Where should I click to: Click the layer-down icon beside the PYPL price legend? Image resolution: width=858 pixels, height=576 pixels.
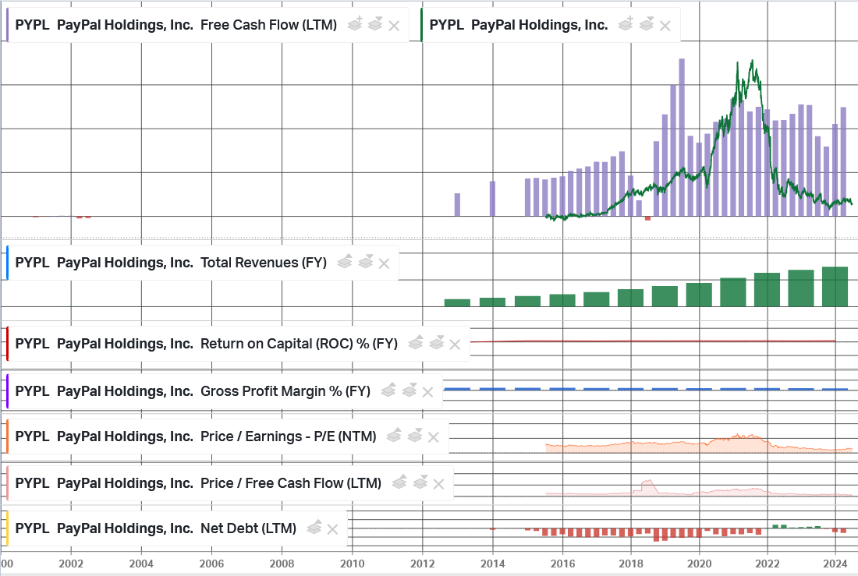click(646, 24)
